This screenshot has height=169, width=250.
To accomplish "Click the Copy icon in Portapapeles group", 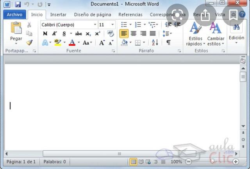I will (x=29, y=33).
